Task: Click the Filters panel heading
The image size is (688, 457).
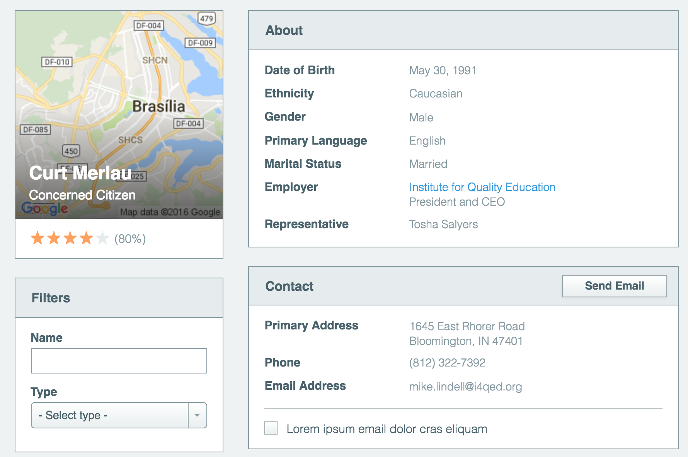Action: (x=51, y=298)
